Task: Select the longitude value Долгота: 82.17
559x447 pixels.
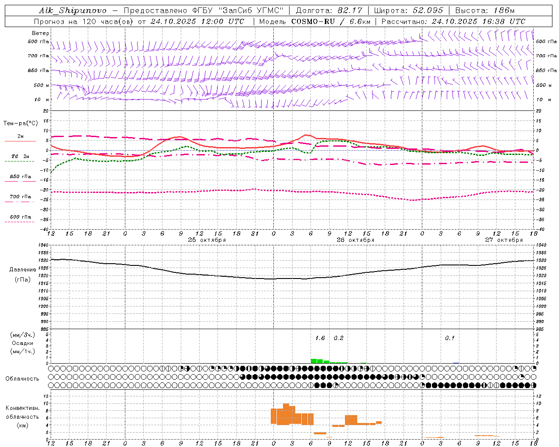Action: (x=328, y=10)
